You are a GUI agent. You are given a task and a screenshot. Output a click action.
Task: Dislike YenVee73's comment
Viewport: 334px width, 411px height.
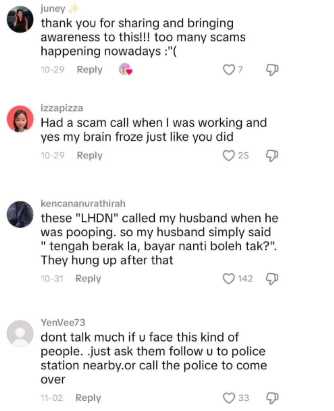pos(272,398)
